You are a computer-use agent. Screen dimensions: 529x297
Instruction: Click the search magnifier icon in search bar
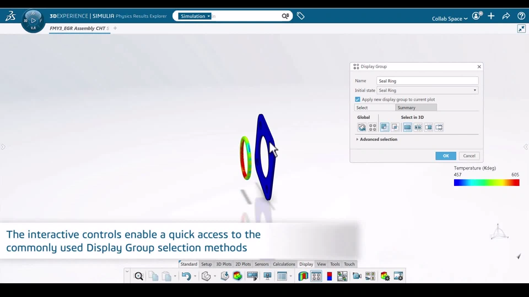(285, 16)
